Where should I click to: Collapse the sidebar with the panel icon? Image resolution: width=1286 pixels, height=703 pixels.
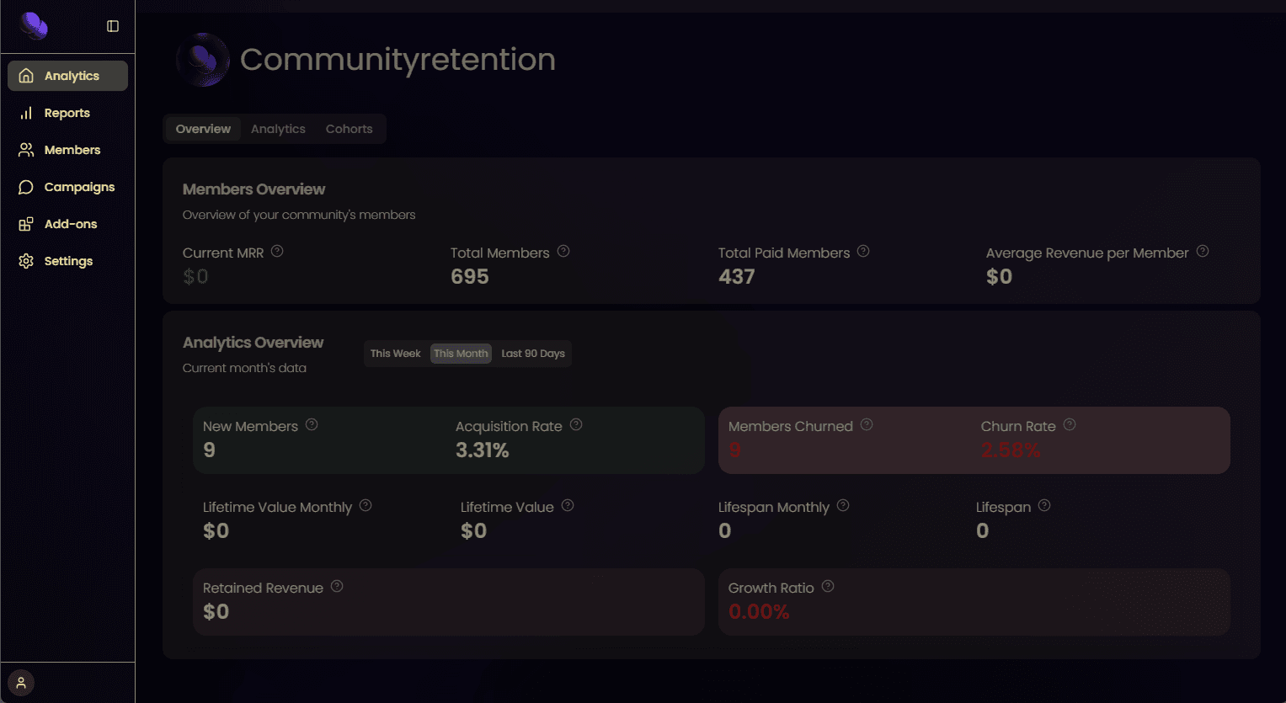click(113, 26)
